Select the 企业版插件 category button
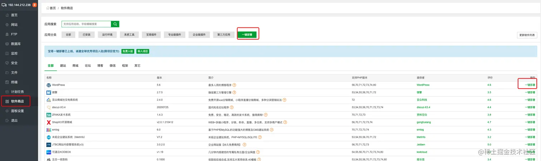This screenshot has height=161, width=541. 199,35
